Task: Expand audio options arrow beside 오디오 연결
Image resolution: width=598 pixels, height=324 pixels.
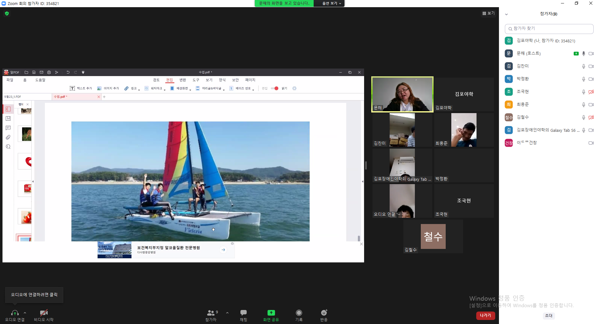Action: click(25, 313)
